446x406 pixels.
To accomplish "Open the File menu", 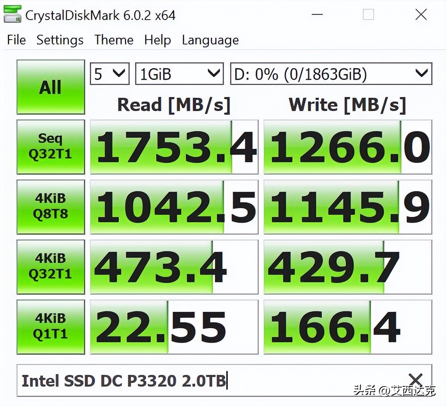I will (x=16, y=40).
